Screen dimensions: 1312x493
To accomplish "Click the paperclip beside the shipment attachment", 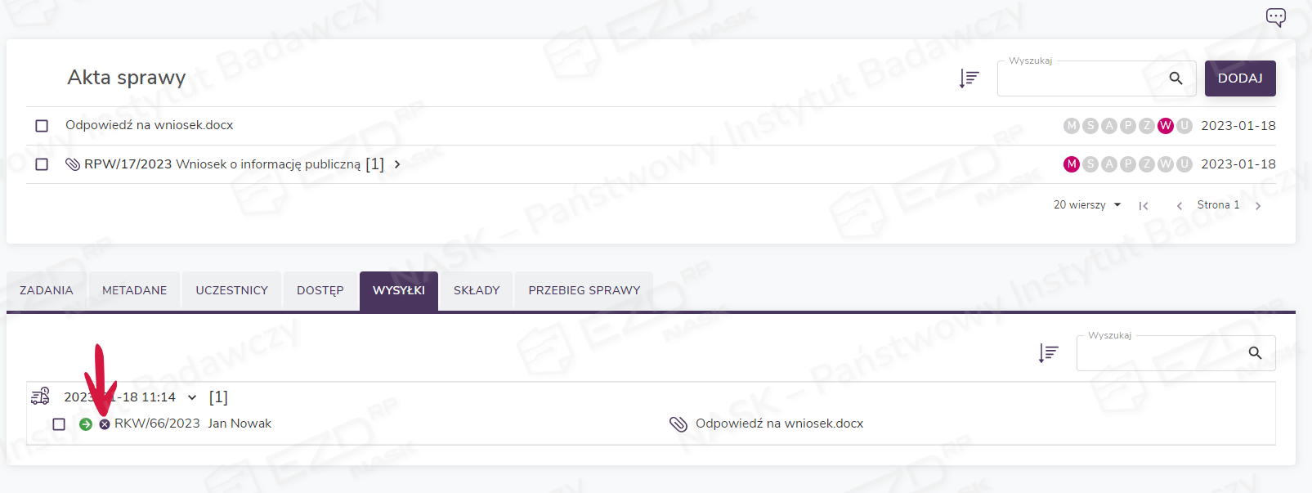I will (x=678, y=424).
